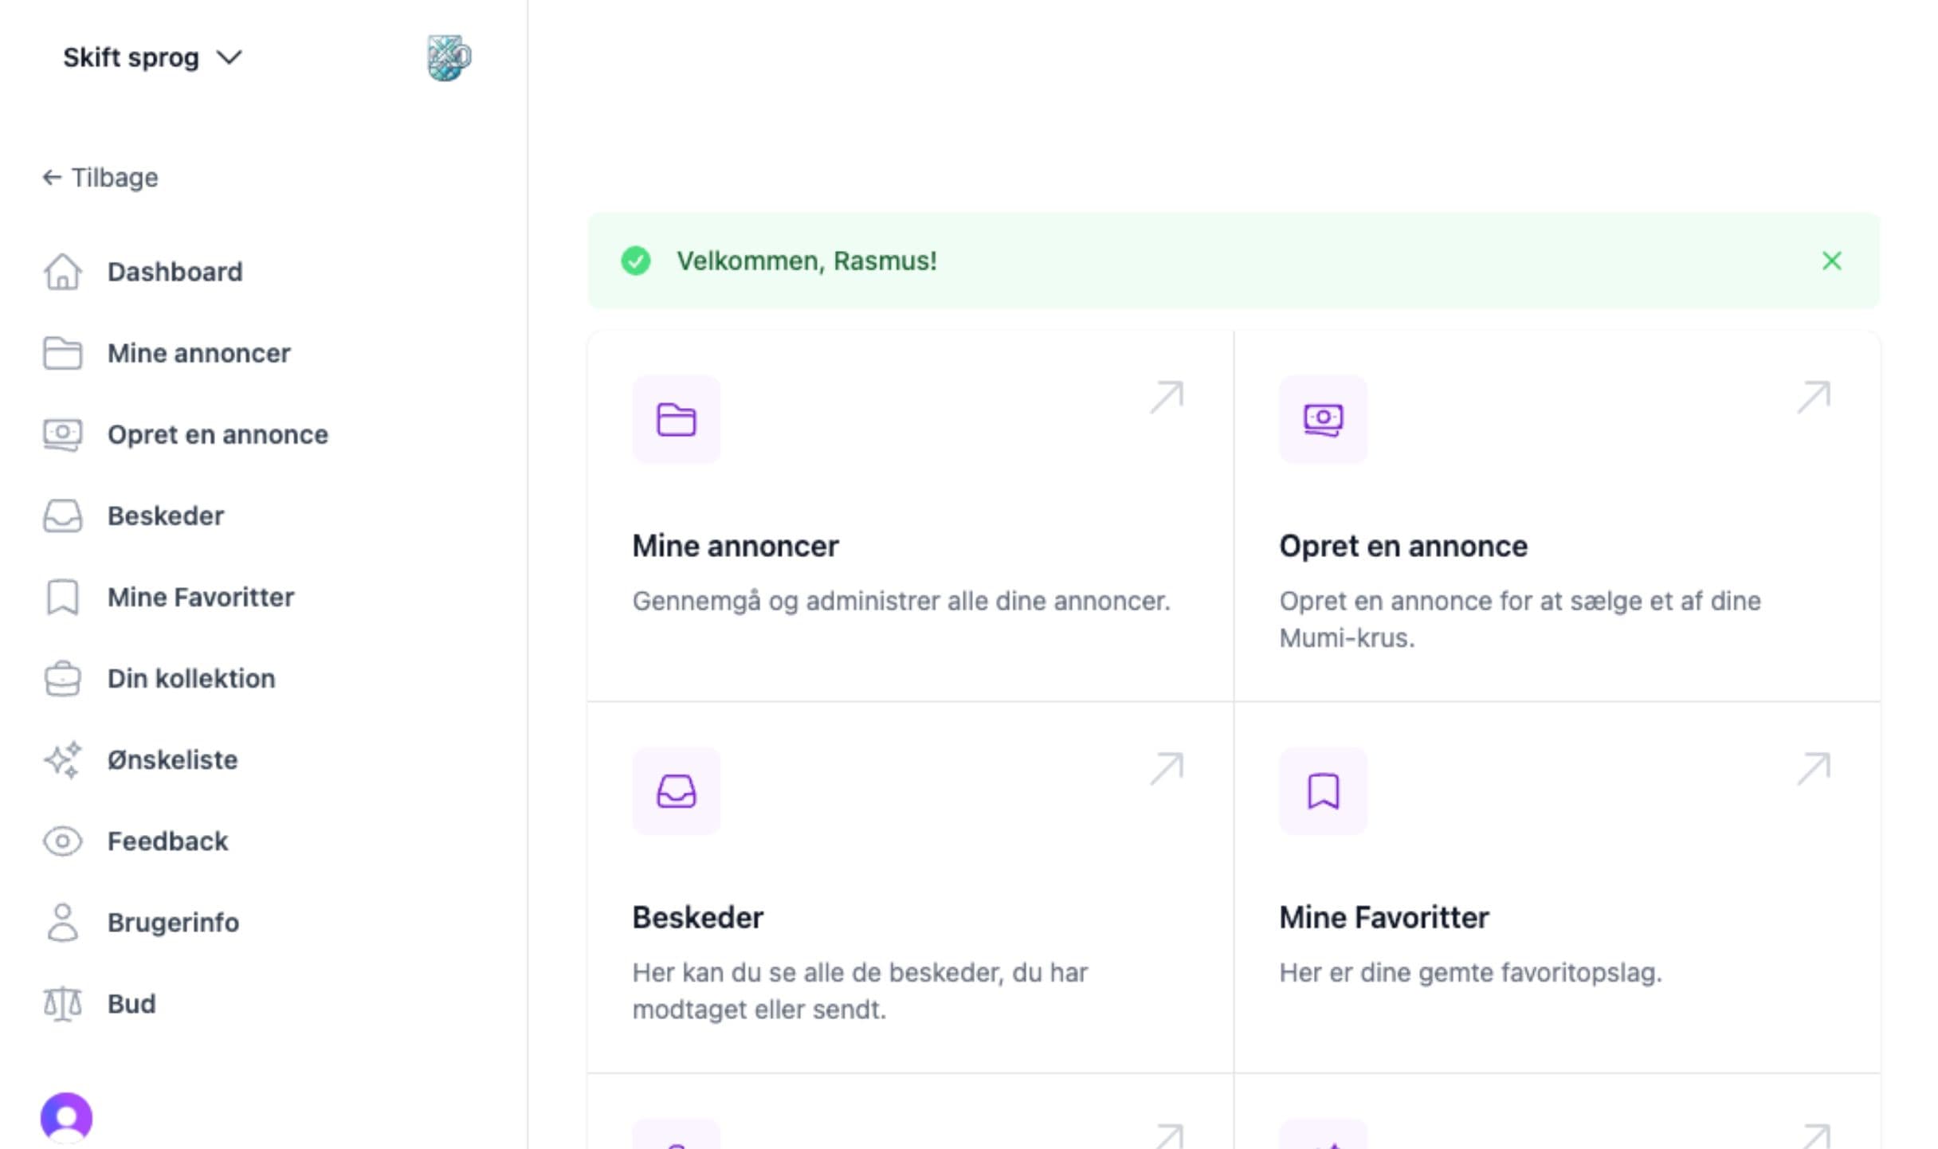Click the Moomin mug logo icon
1938x1149 pixels.
(x=449, y=58)
